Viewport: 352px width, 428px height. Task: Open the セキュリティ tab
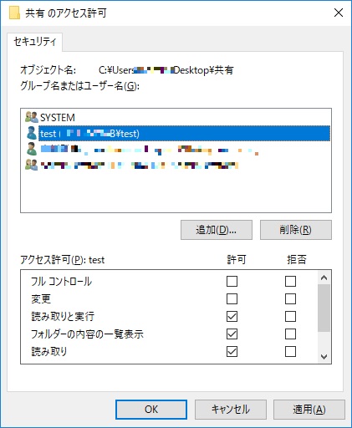click(x=35, y=42)
